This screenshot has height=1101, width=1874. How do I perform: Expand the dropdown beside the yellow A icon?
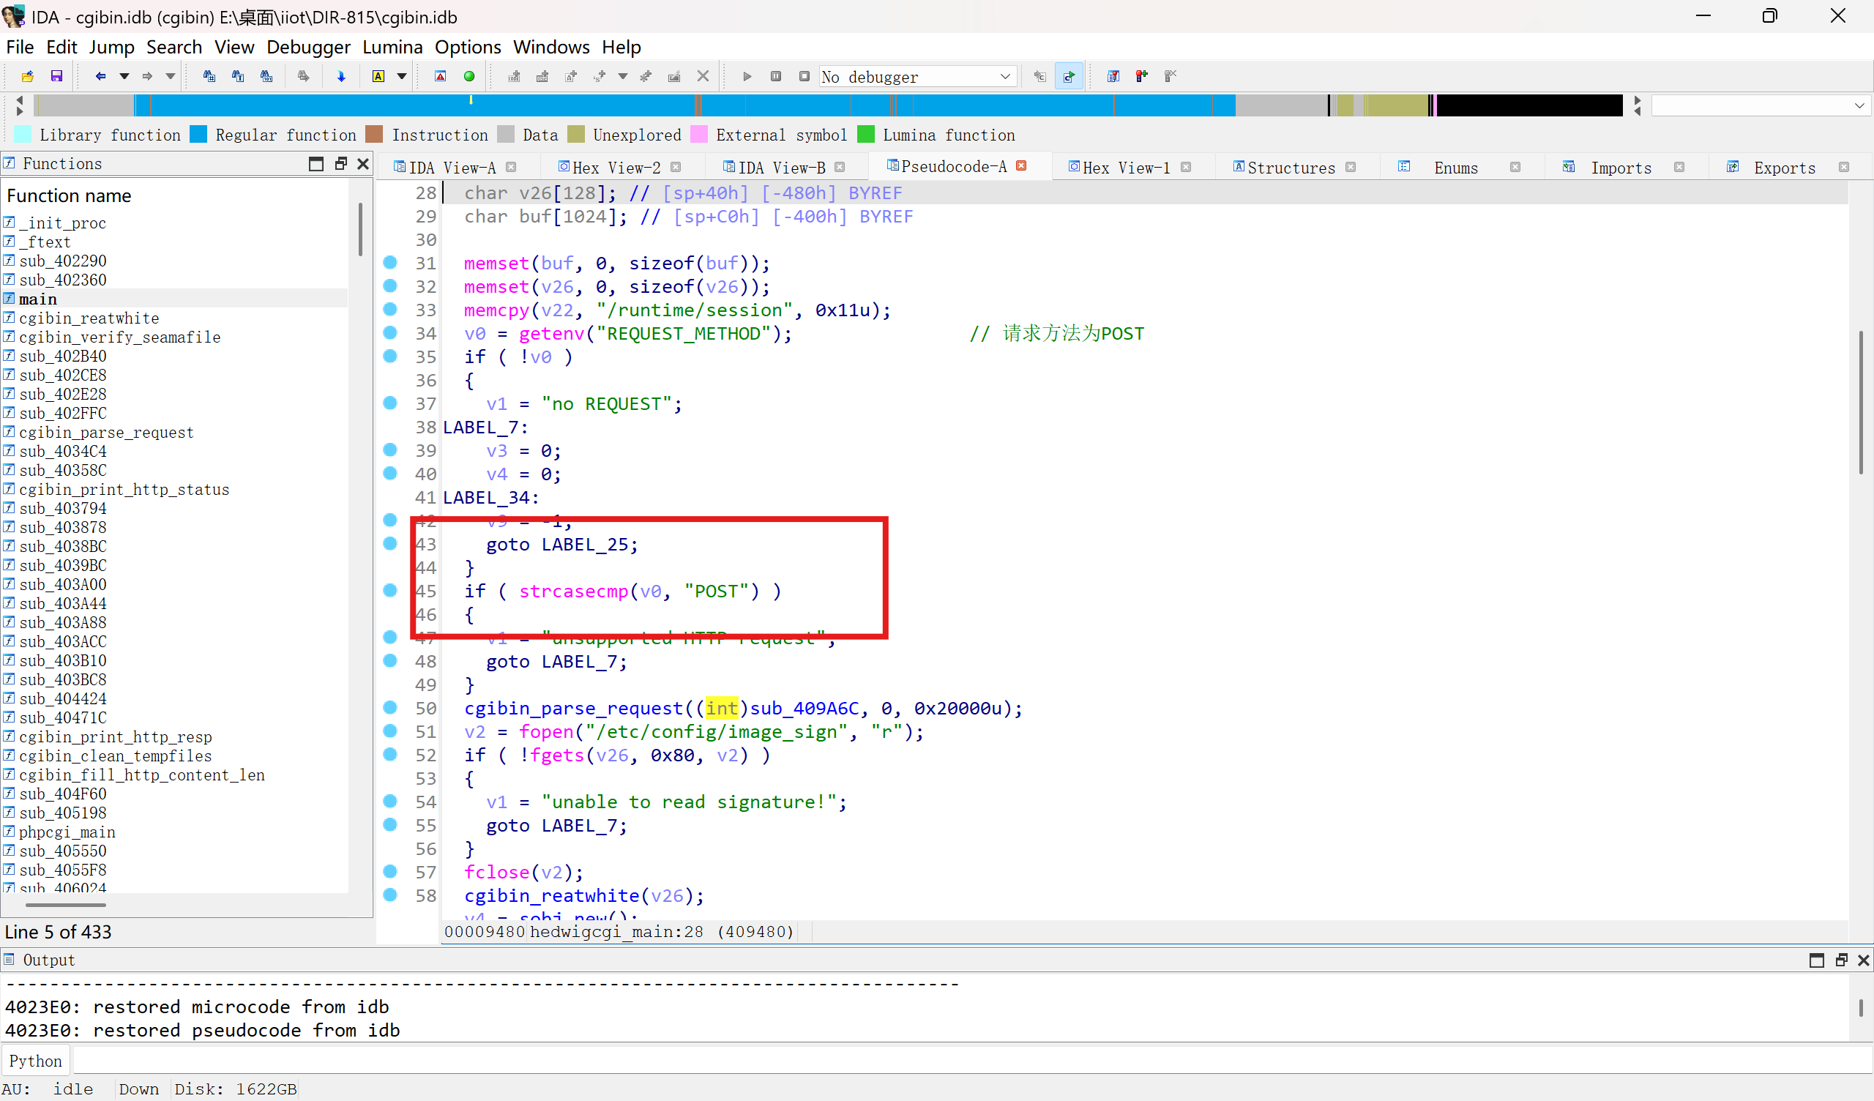pos(402,76)
